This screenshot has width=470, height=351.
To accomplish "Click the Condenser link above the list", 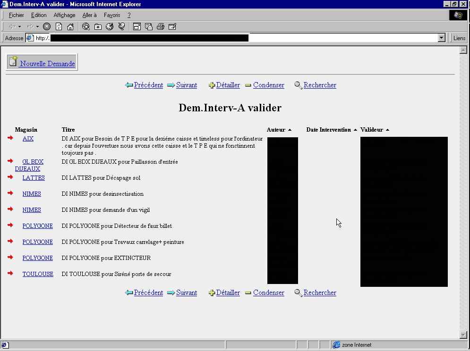I will [269, 85].
